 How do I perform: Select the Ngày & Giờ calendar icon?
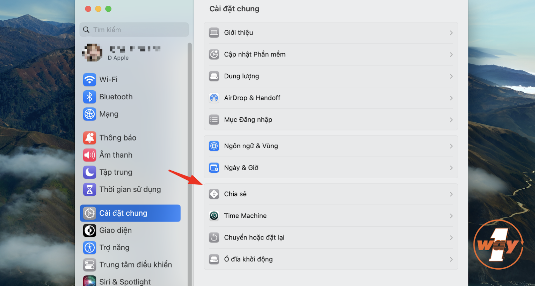click(214, 168)
